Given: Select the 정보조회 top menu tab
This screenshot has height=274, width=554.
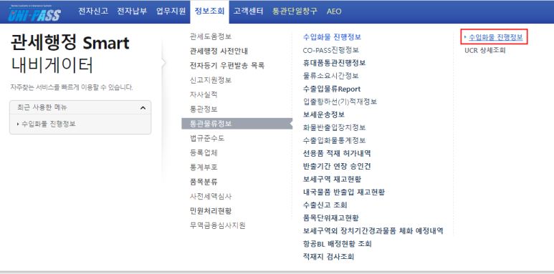Looking at the screenshot, I should (x=209, y=11).
